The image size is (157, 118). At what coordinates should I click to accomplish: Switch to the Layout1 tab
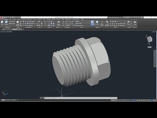click(x=8, y=100)
